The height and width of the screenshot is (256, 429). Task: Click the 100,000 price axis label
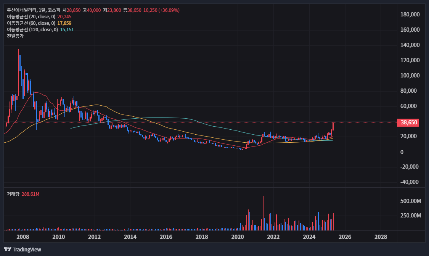pyautogui.click(x=410, y=75)
